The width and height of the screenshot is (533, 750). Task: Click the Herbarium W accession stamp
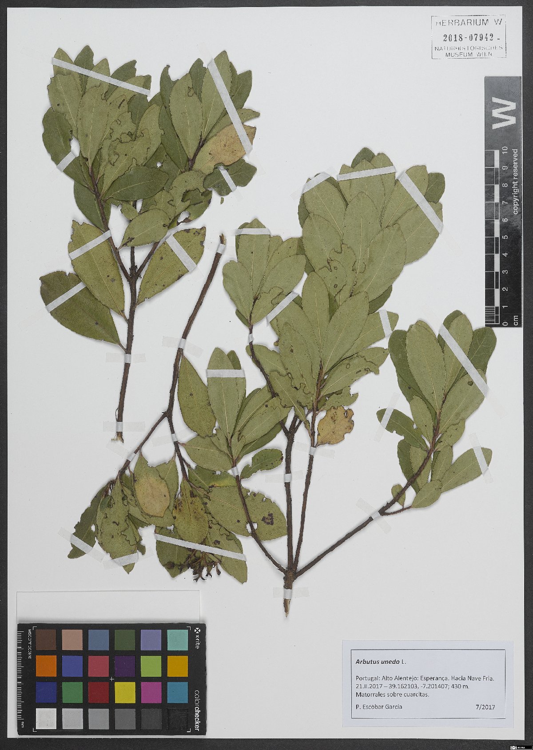(468, 36)
